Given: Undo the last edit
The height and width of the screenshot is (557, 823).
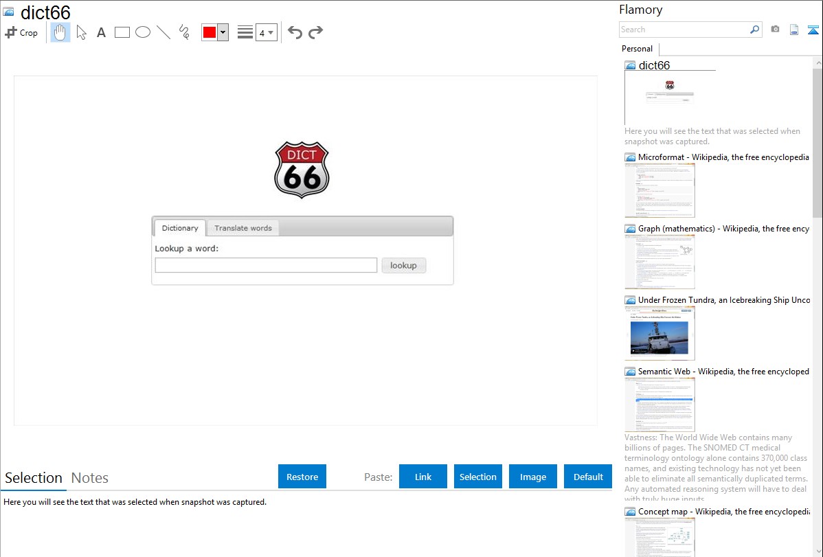Looking at the screenshot, I should click(x=295, y=32).
